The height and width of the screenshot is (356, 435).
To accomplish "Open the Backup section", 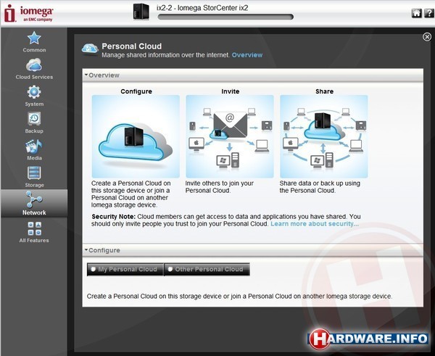I will 34,123.
